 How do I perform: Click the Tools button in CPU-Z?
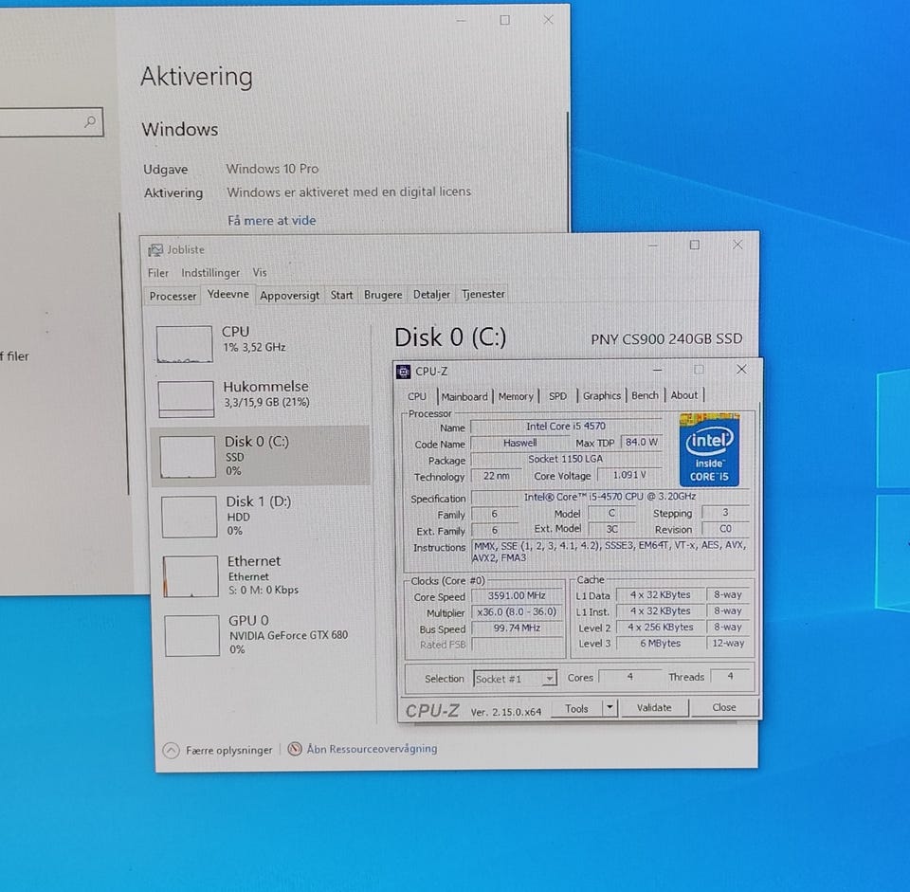pyautogui.click(x=576, y=709)
